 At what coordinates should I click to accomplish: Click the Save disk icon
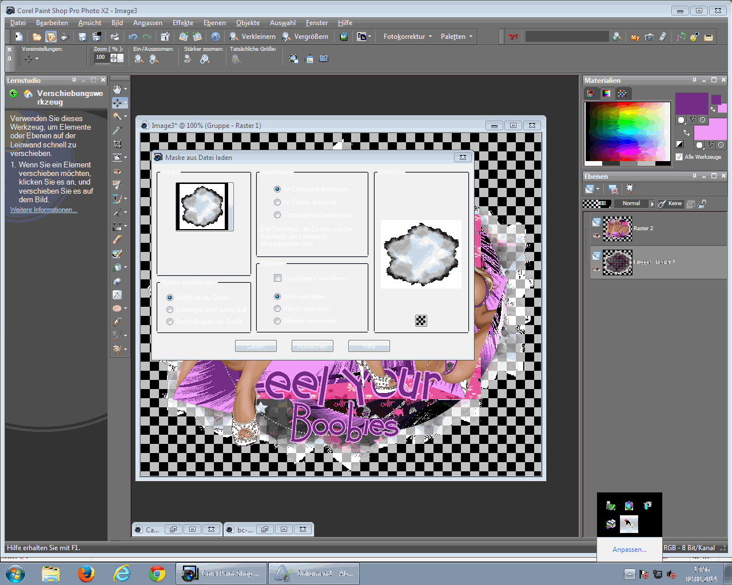tap(82, 37)
